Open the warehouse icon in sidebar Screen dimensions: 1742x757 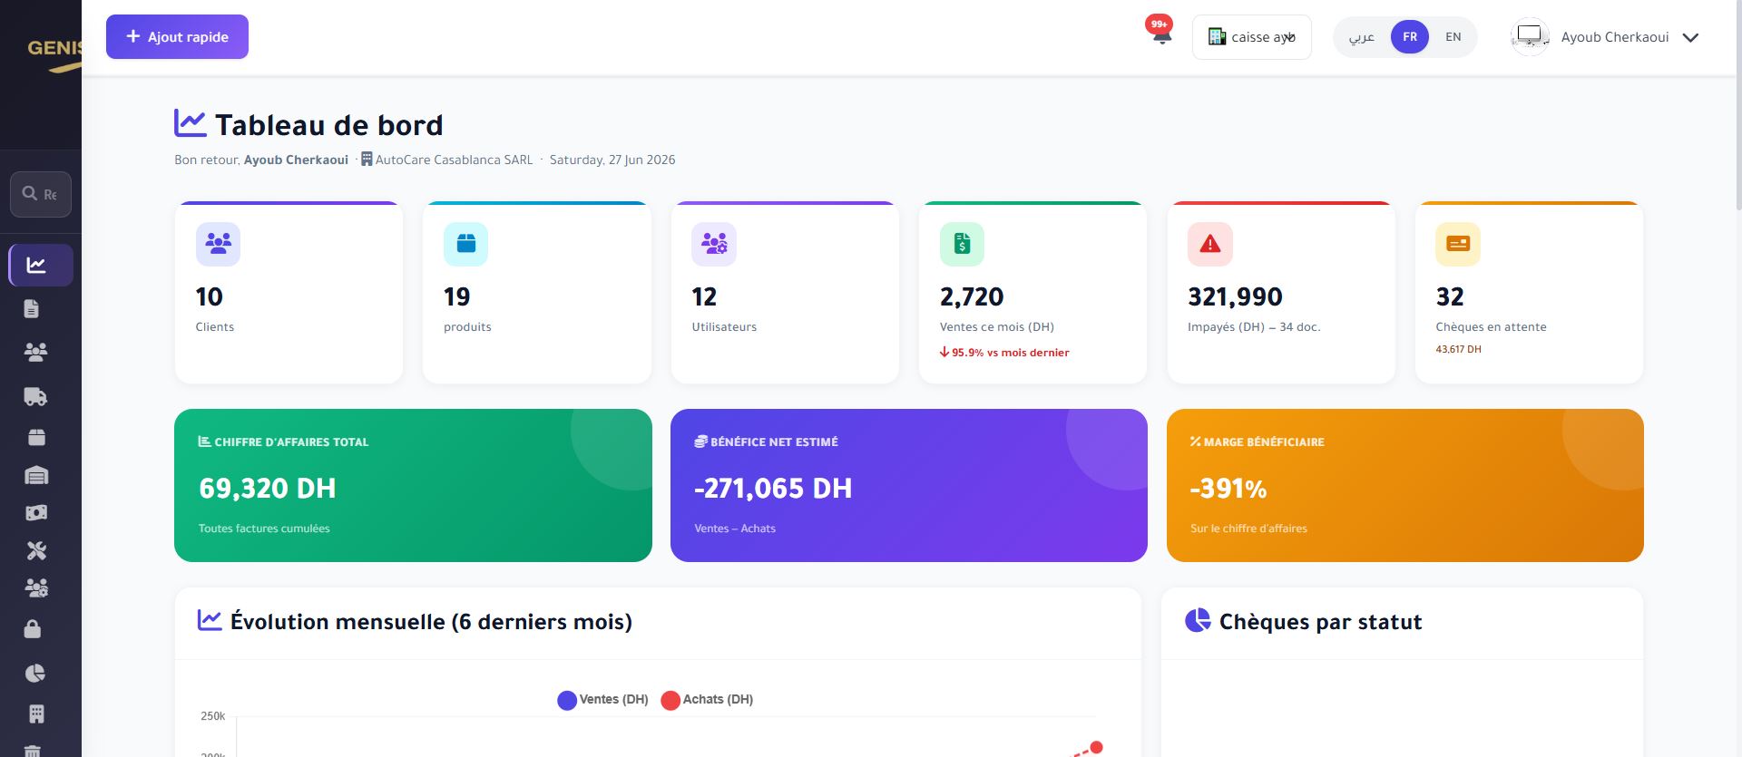(36, 475)
